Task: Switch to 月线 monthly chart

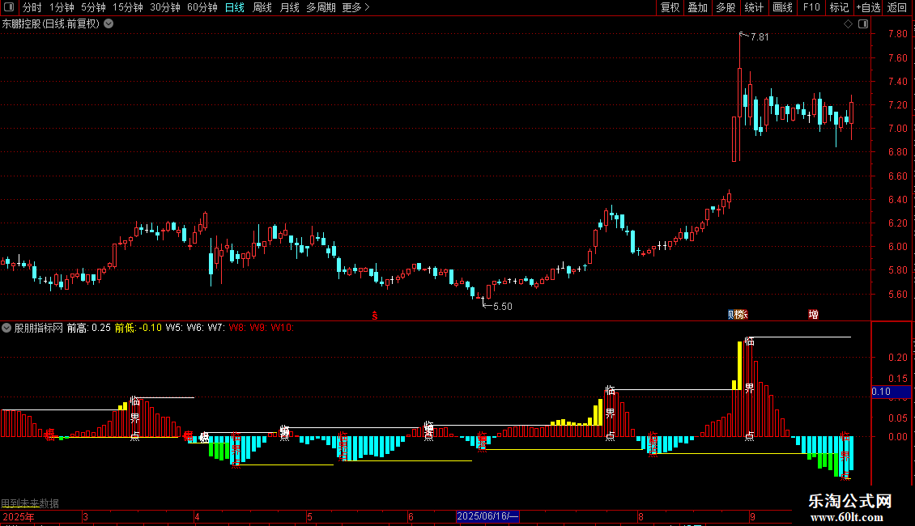Action: pyautogui.click(x=289, y=7)
